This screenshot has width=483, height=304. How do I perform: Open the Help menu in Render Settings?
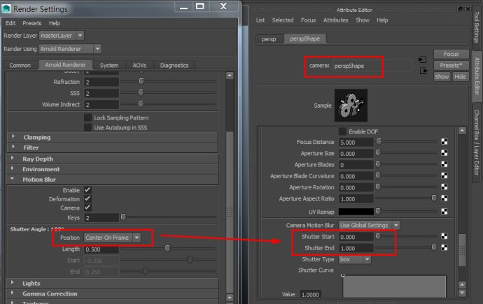coord(55,23)
